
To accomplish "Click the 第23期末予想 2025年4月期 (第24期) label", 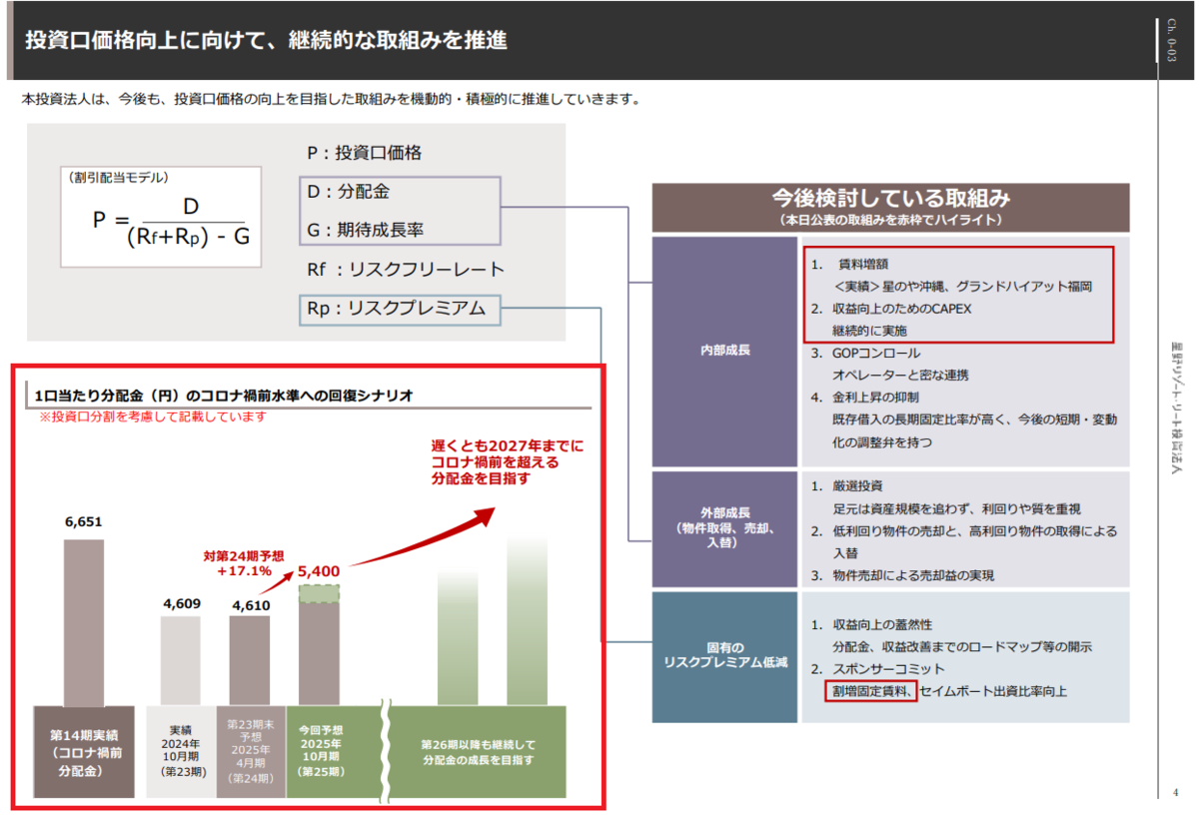I will click(x=250, y=751).
